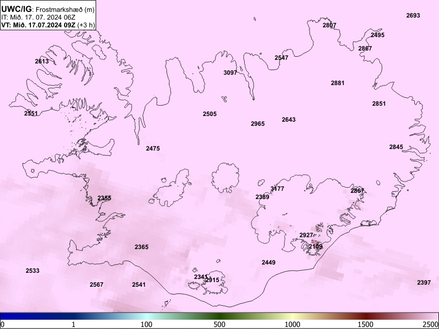Select the legend tick label 1500
Image resolution: width=439 pixels, height=329 pixels.
click(366, 324)
